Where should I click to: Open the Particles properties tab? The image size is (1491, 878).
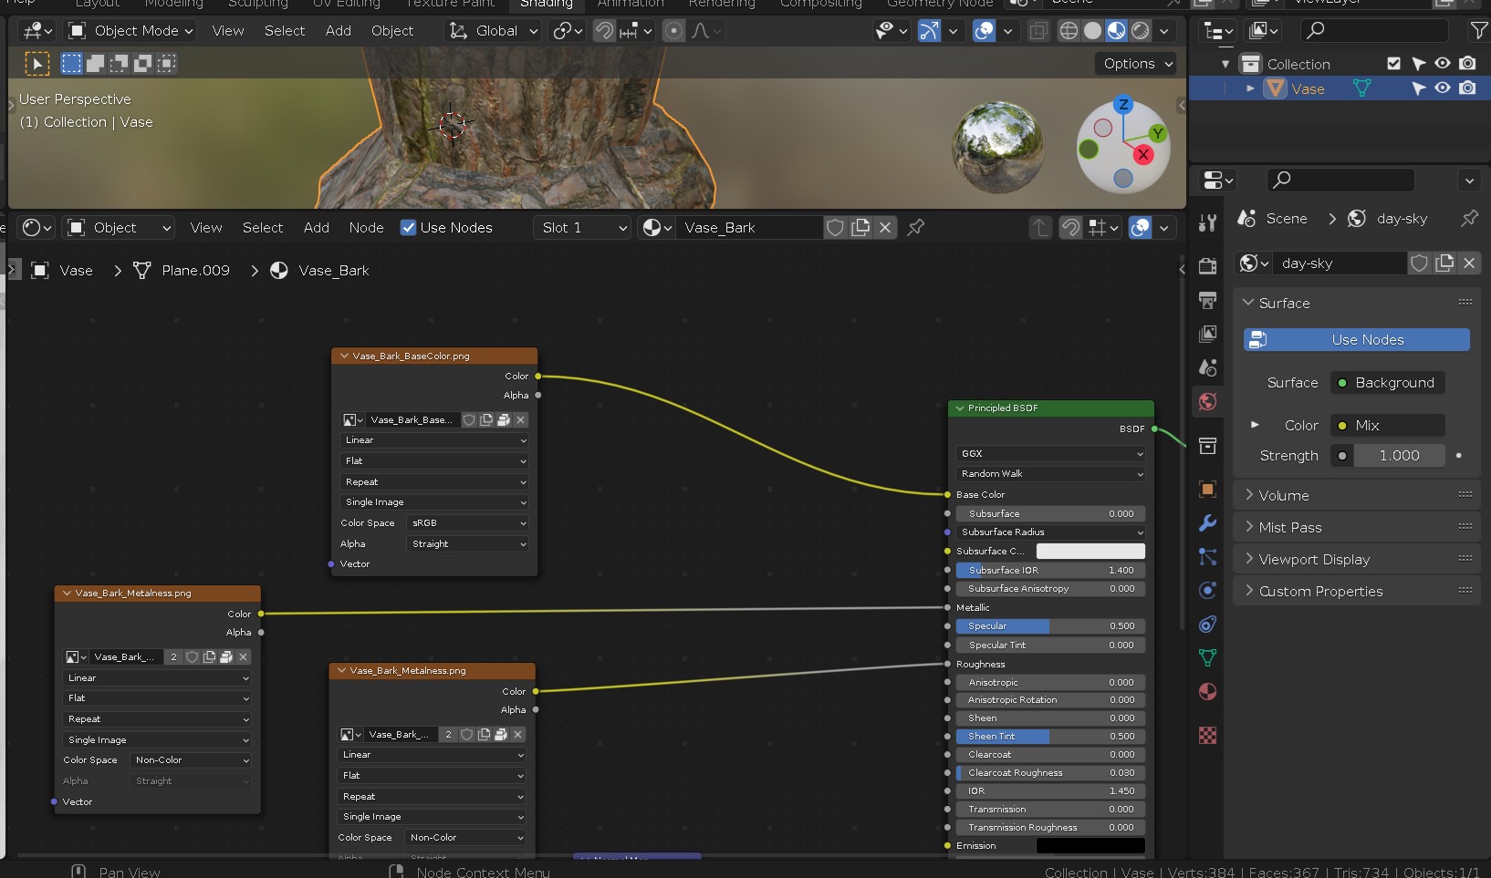(x=1207, y=557)
